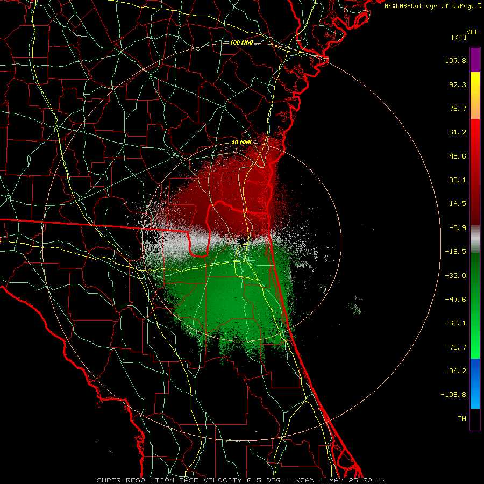
Task: Click the 45.6 velocity scale value
Action: pyautogui.click(x=458, y=156)
